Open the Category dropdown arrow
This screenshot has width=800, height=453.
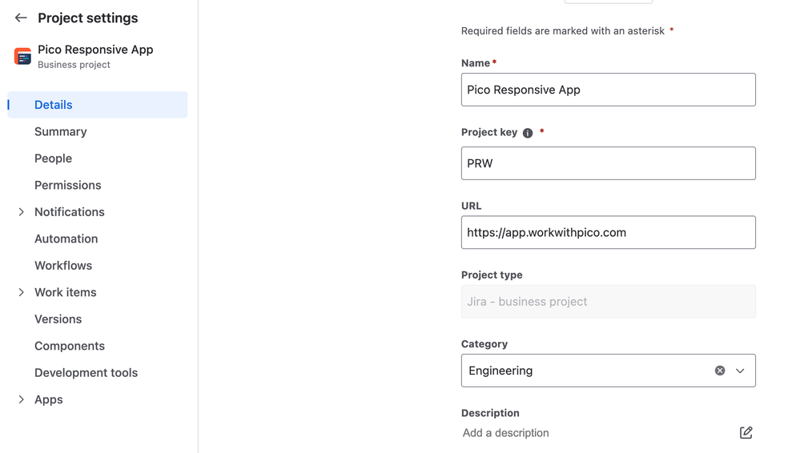click(x=740, y=371)
